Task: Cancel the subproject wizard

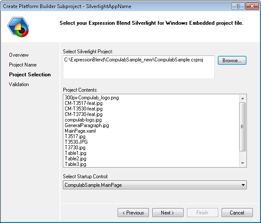Action: click(237, 212)
